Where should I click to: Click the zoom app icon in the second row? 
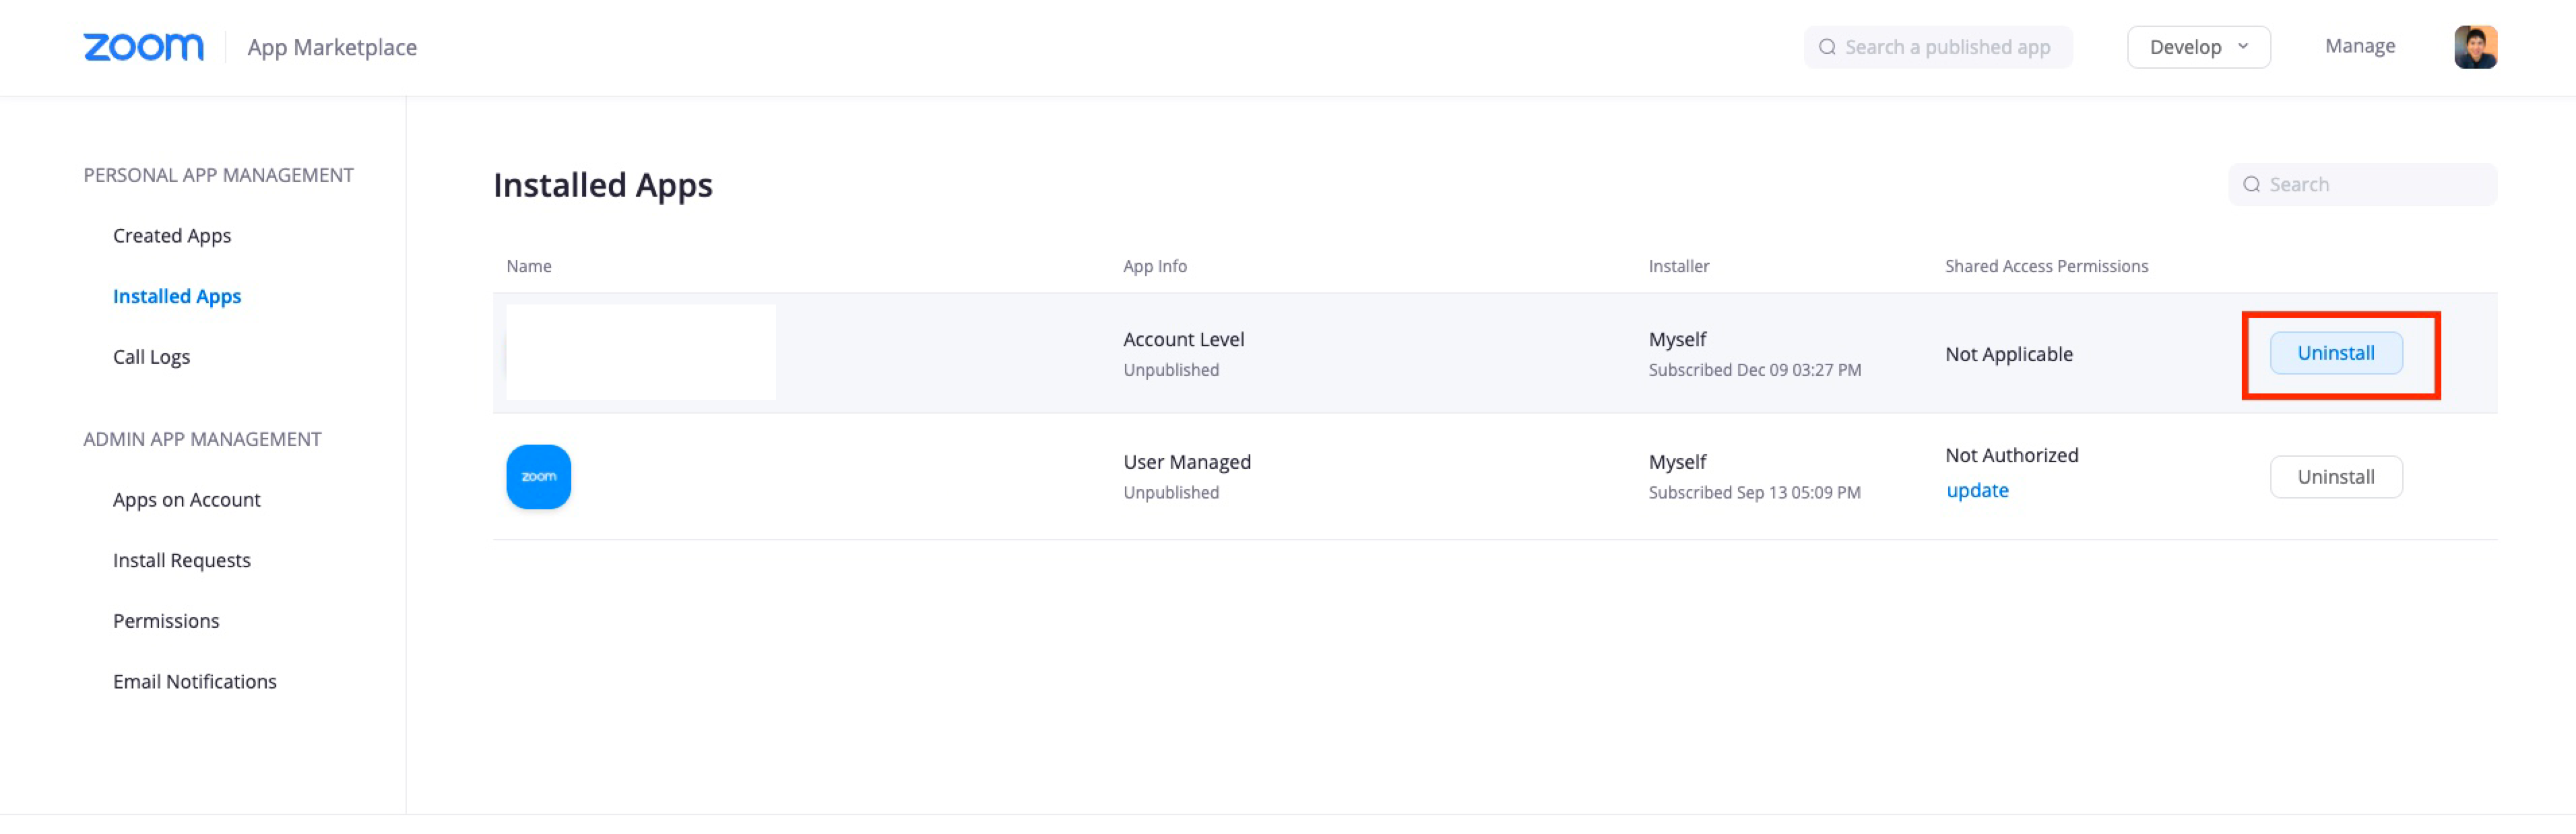[538, 476]
